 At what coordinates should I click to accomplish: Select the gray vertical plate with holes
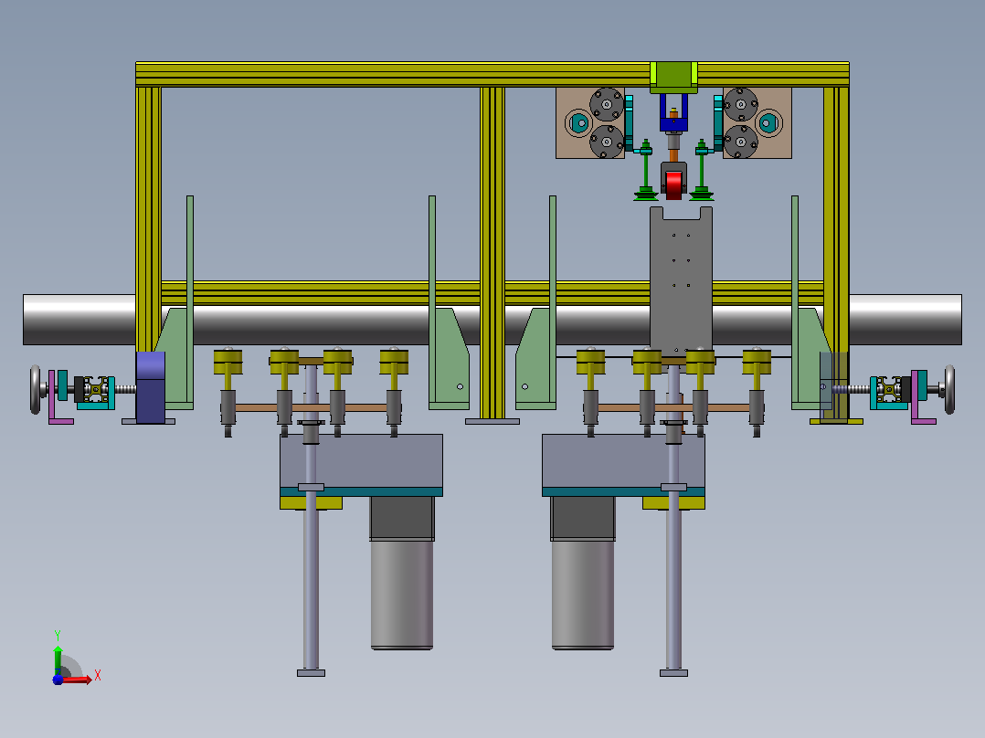(681, 280)
